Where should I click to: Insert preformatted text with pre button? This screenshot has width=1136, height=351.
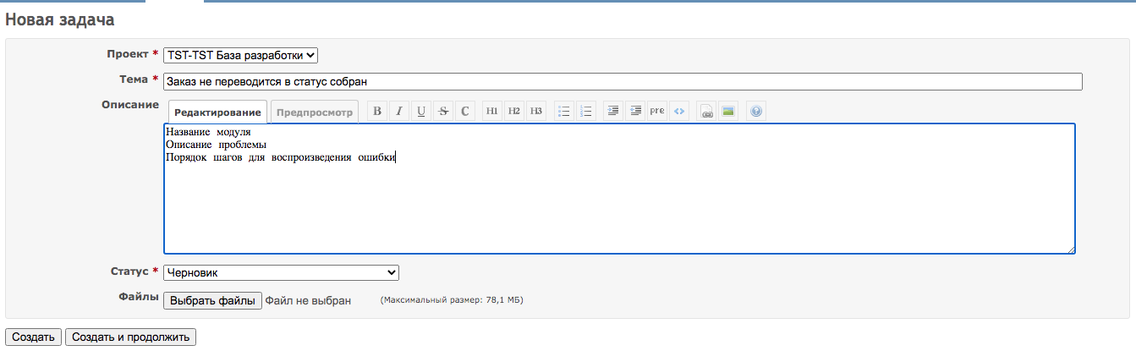tap(657, 111)
